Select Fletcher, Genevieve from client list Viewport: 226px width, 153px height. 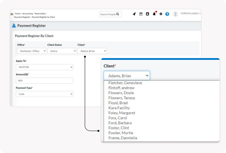[x=125, y=83]
